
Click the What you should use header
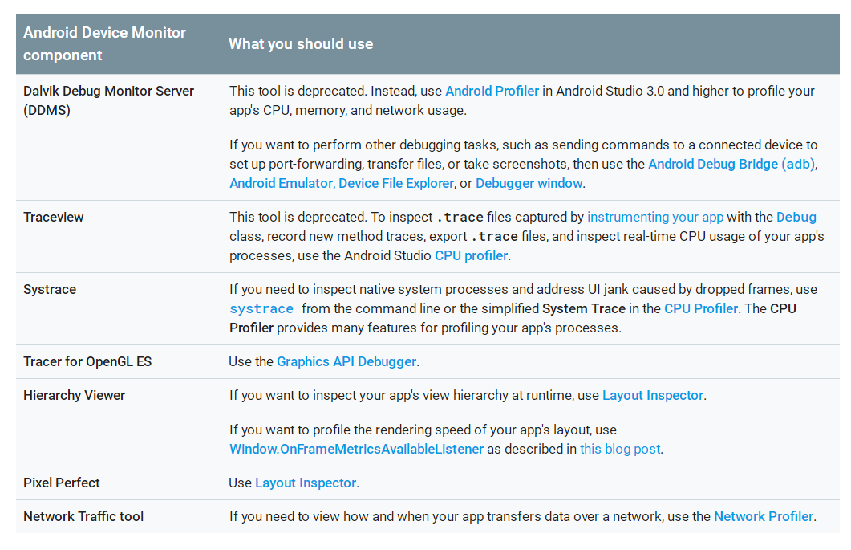tap(301, 43)
